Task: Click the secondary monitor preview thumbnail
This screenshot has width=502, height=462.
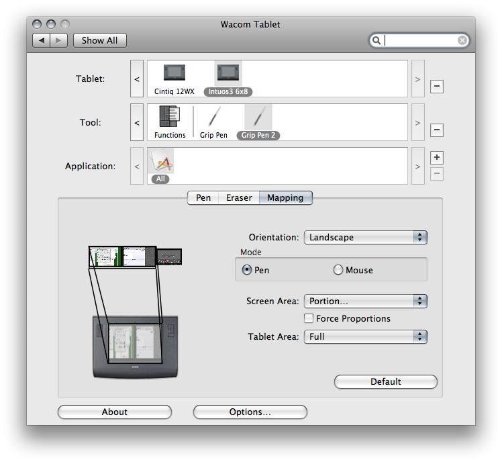Action: [169, 257]
